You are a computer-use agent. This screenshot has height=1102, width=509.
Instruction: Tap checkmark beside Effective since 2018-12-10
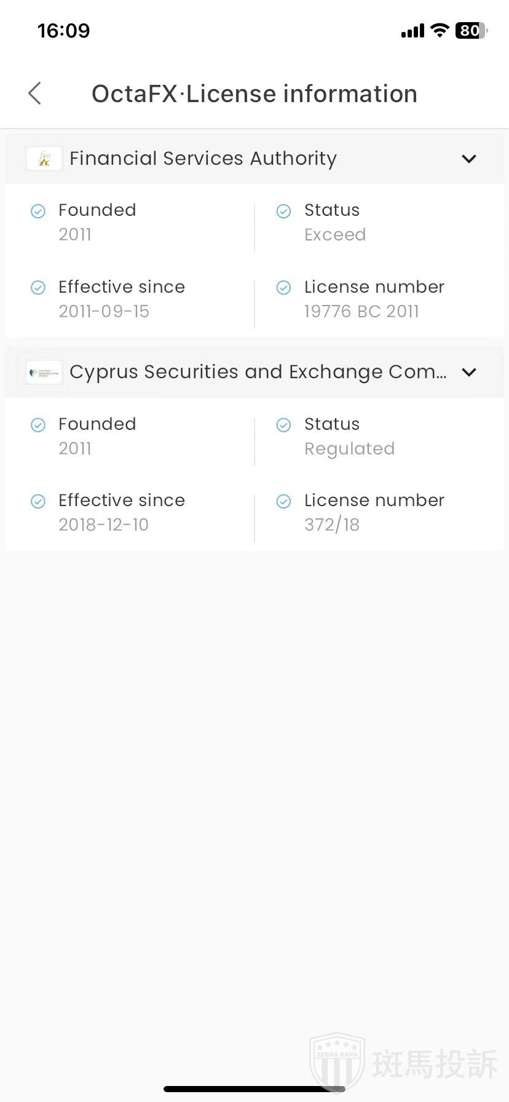[38, 502]
